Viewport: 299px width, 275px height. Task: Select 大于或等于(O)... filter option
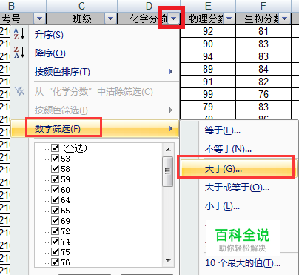pyautogui.click(x=237, y=188)
